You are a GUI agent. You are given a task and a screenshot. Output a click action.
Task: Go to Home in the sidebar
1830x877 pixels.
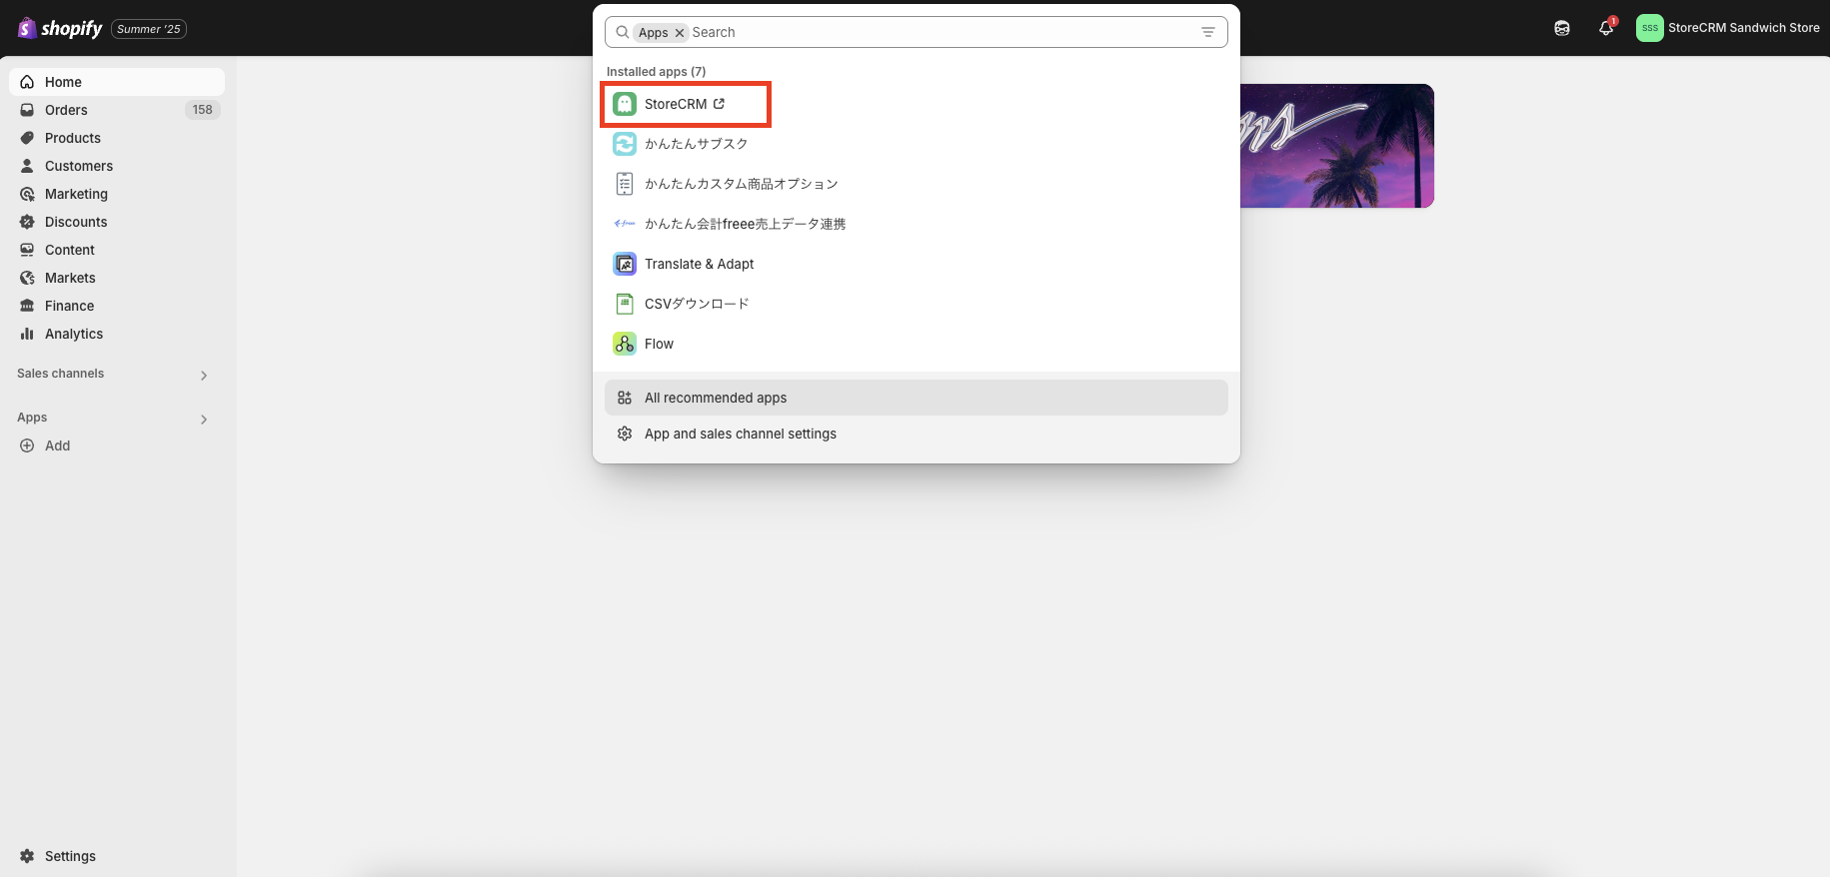point(117,82)
